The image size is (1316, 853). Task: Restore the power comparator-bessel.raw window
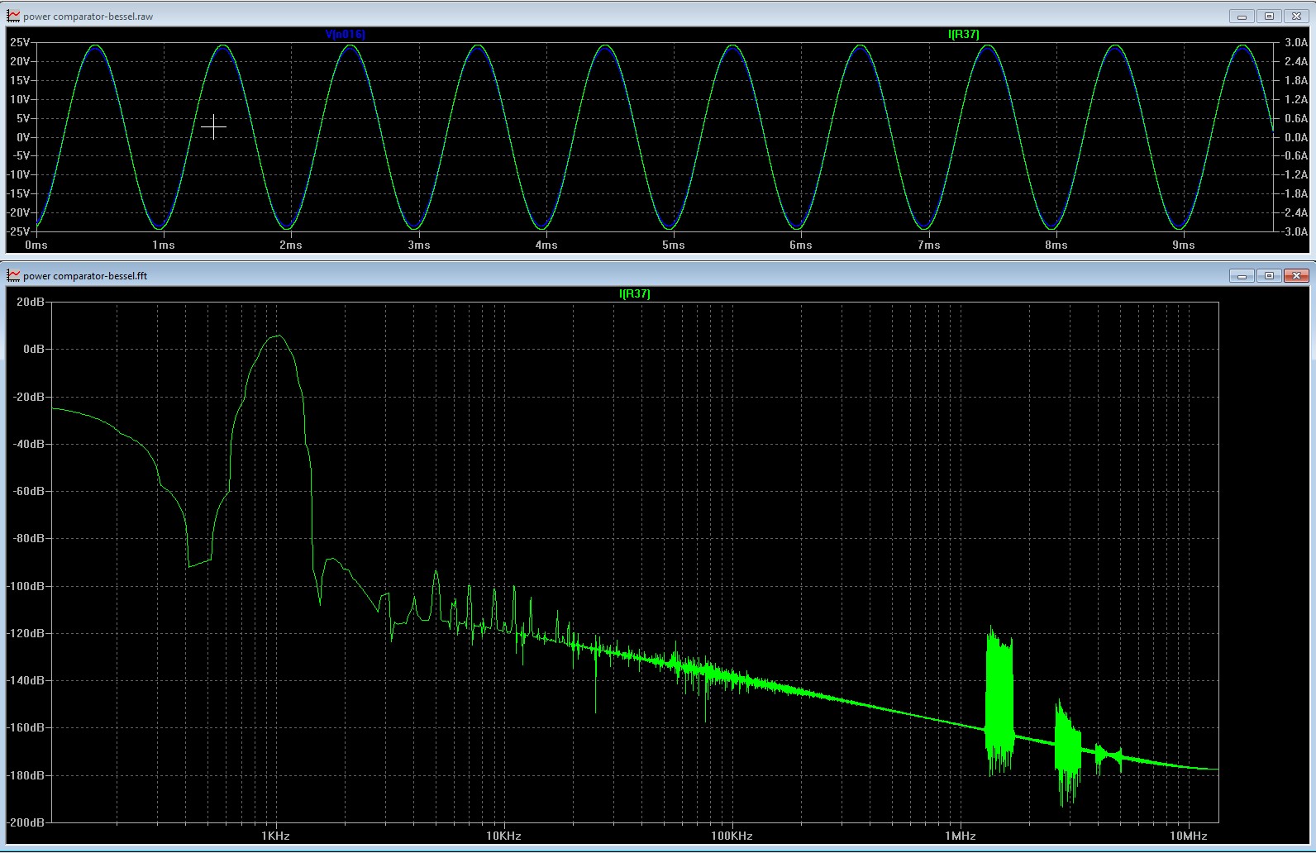click(1269, 16)
